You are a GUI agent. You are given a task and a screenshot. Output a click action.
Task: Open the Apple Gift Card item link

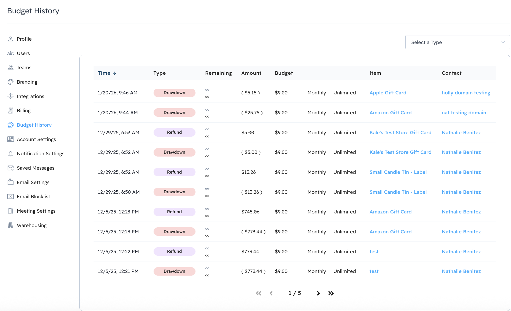click(x=388, y=93)
